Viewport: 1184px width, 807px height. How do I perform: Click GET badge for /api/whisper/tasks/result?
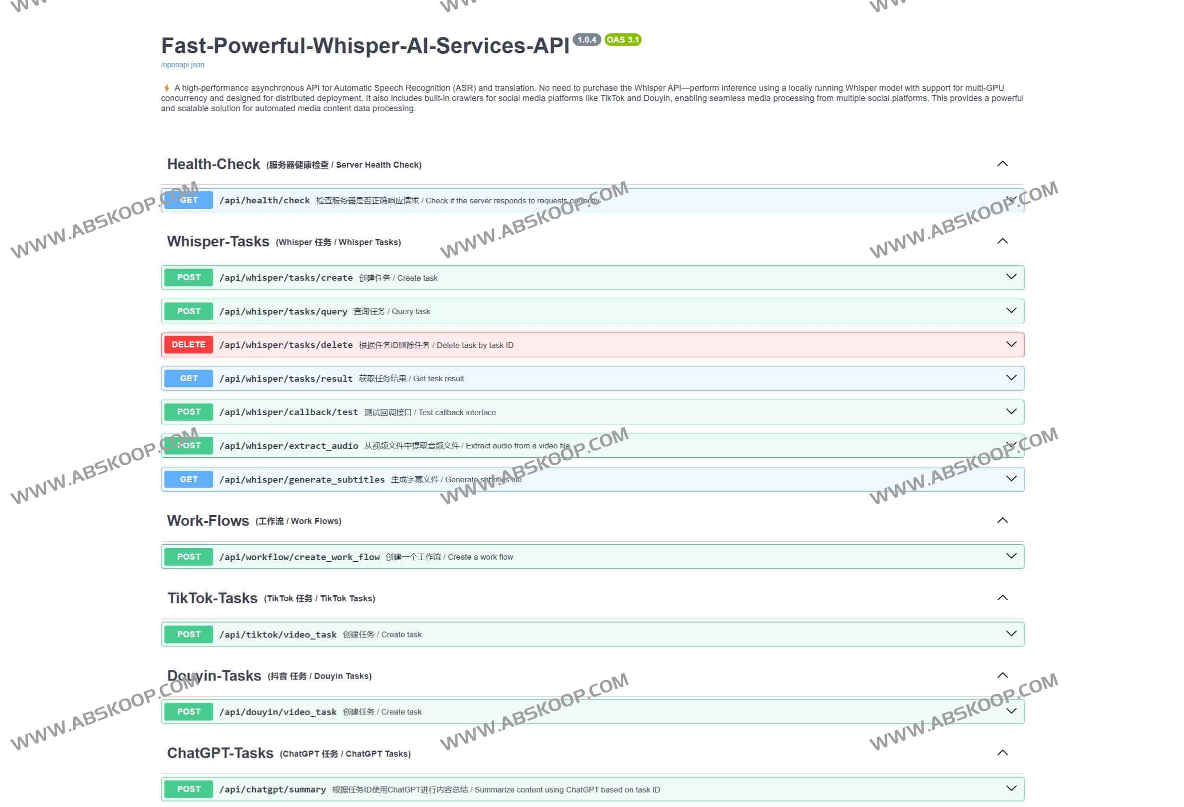(189, 378)
